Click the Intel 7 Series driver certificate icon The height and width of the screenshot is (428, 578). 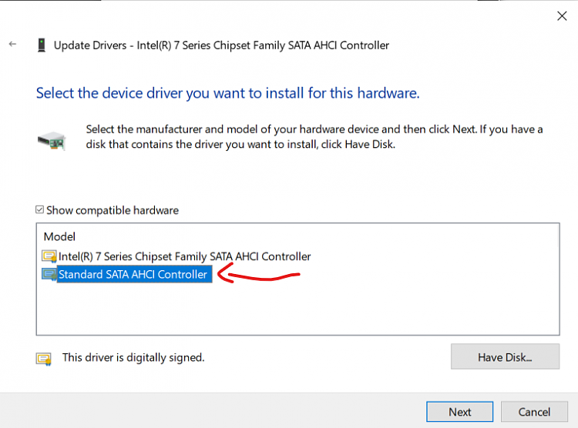tap(49, 256)
